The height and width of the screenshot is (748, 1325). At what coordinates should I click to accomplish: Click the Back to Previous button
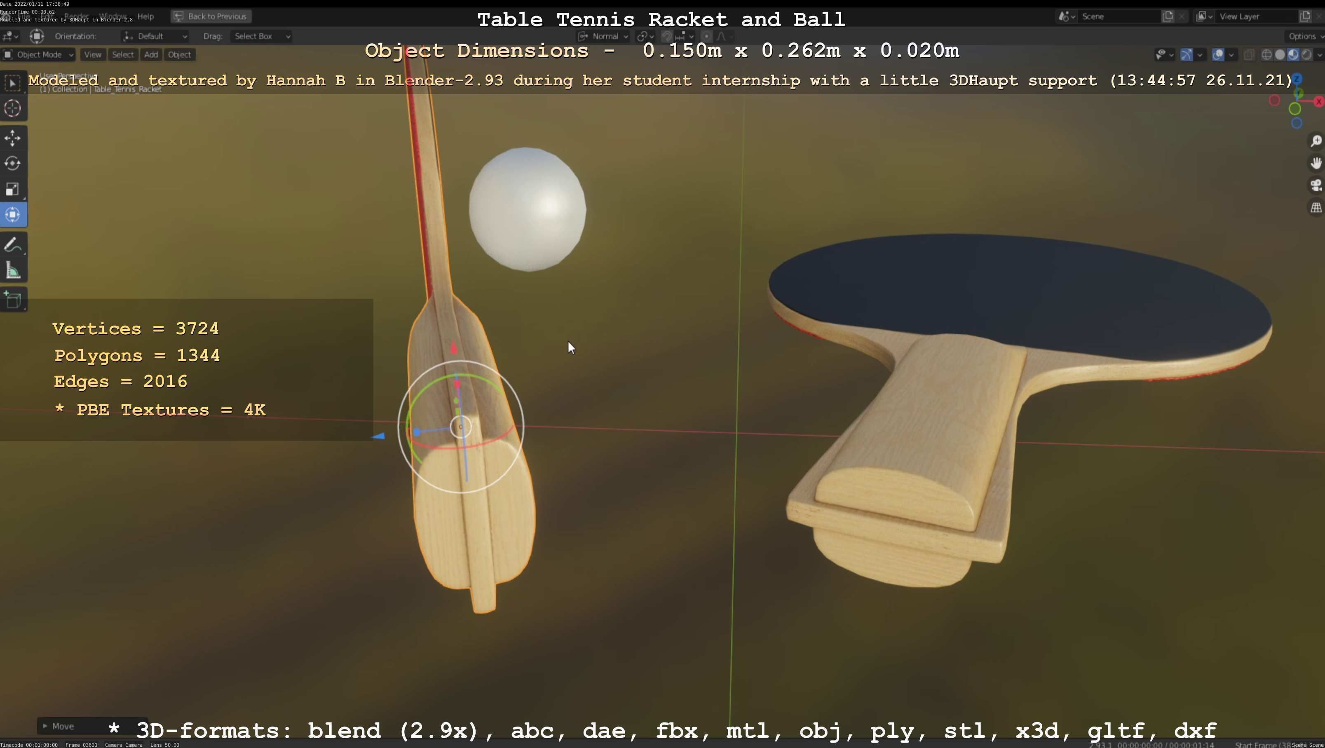coord(211,16)
